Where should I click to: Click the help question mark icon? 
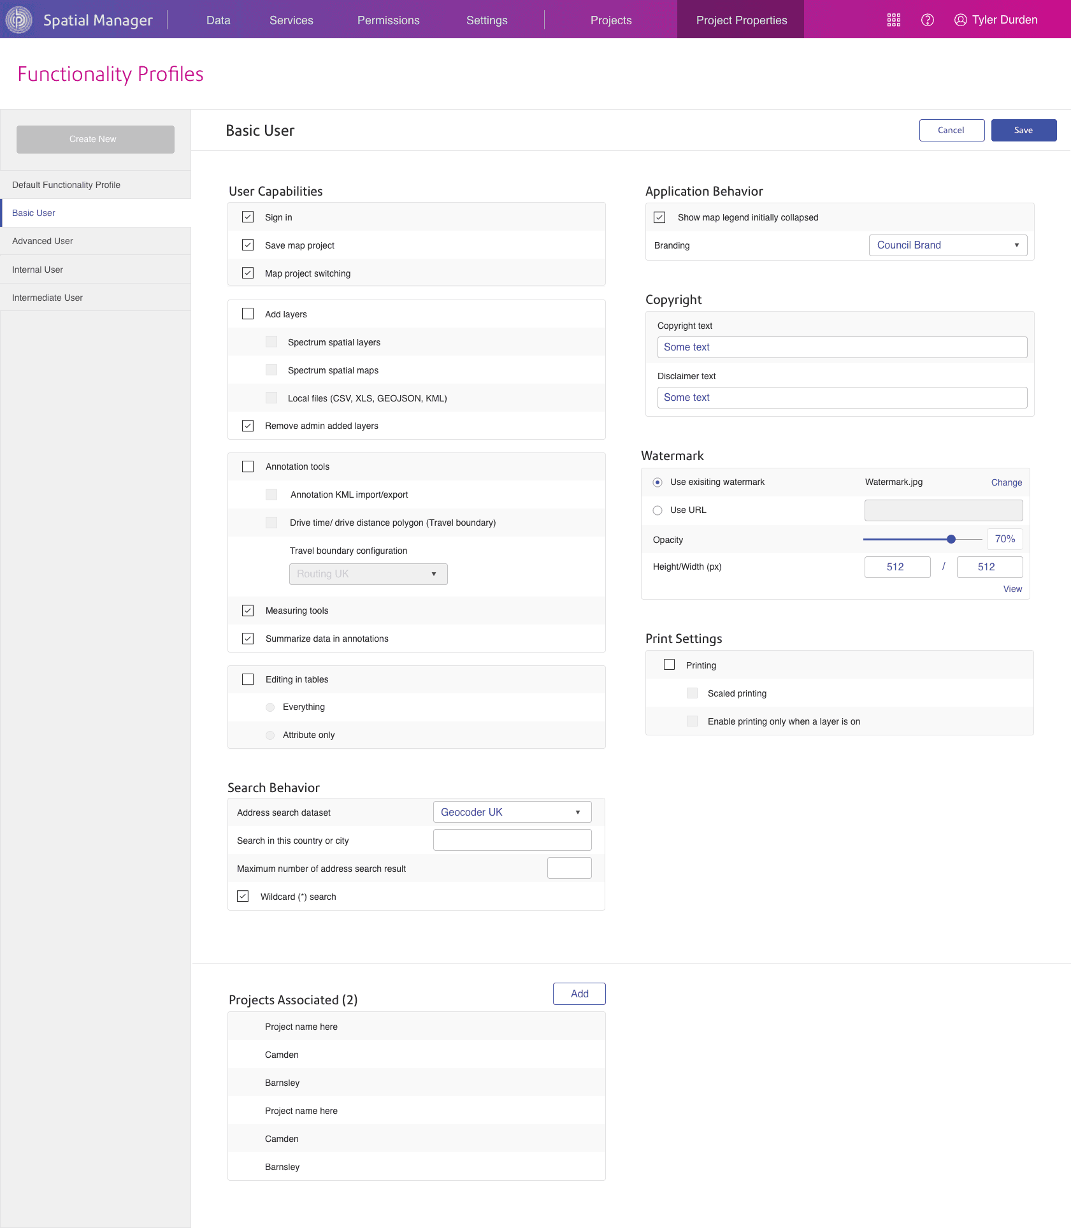[x=928, y=20]
